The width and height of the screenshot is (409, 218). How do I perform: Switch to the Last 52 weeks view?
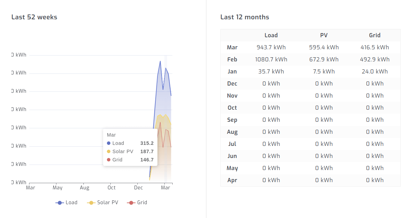34,17
